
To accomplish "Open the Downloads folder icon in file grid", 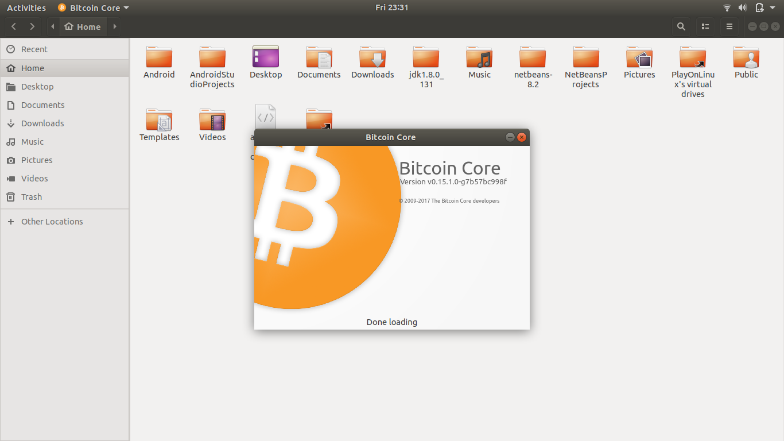I will click(372, 57).
